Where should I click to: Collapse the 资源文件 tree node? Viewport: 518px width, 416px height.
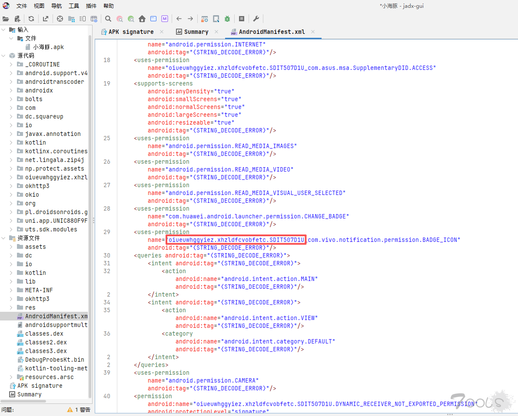pos(3,238)
